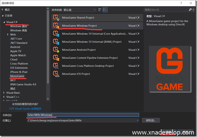197x137 pixels.
Task: Switch to the list view layout
Action: pos(105,10)
